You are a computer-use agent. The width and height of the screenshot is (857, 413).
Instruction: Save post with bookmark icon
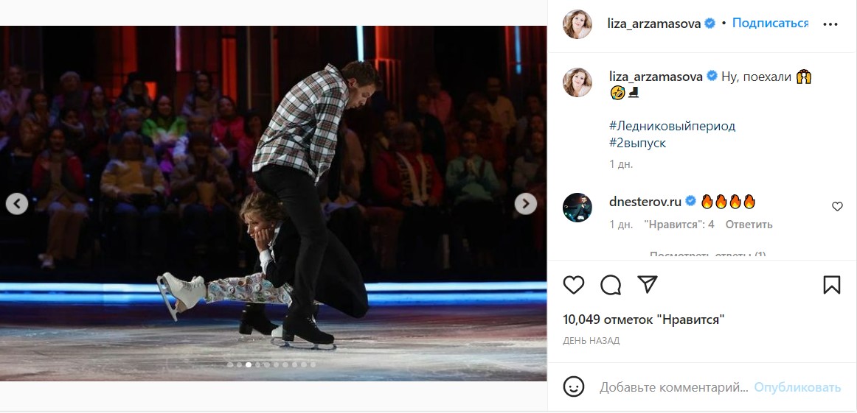832,285
